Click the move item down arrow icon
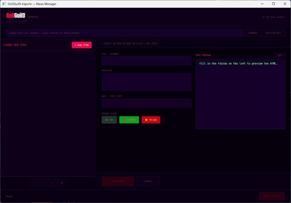The image size is (291, 203). (43, 183)
